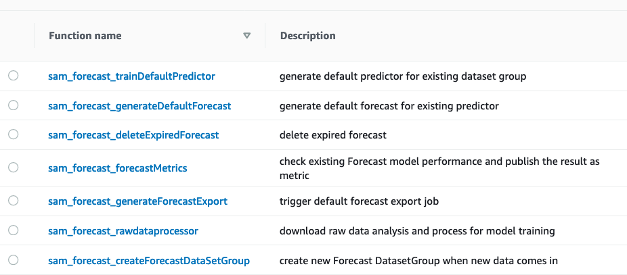
Task: Open the sam_forecast_rawdataprocessor function
Action: pos(123,231)
